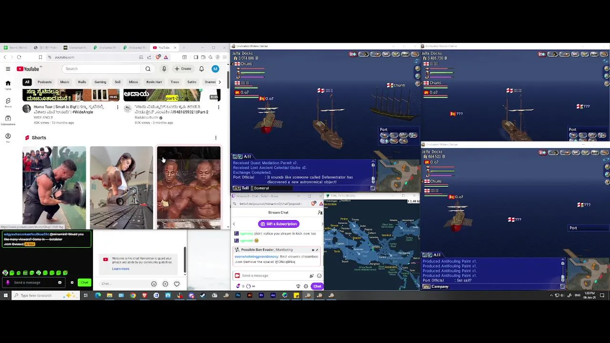Image resolution: width=610 pixels, height=343 pixels.
Task: Focus Twitch Send a message field
Action: [276, 276]
